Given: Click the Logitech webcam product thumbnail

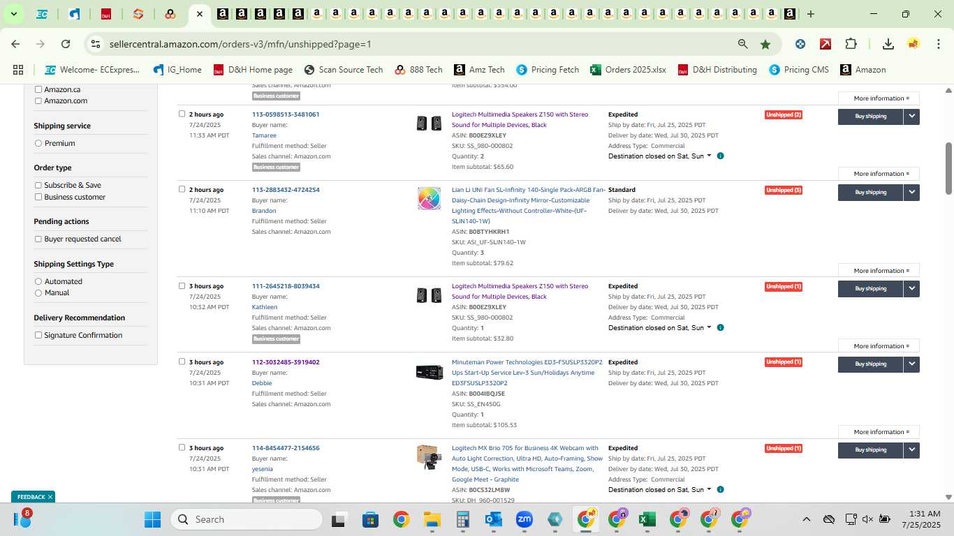Looking at the screenshot, I should (429, 457).
